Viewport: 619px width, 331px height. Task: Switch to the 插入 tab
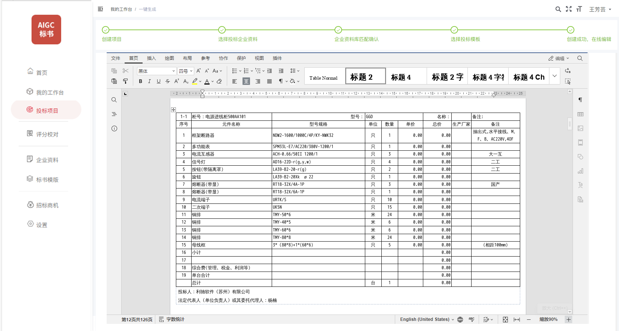point(152,58)
